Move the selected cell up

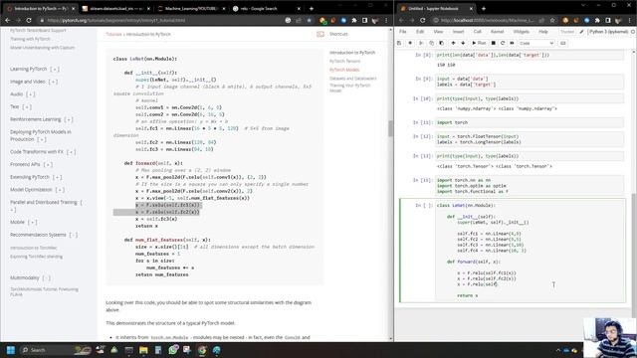[454, 43]
